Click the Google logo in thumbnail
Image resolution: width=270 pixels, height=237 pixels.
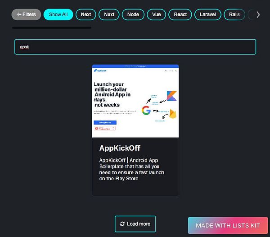146,111
